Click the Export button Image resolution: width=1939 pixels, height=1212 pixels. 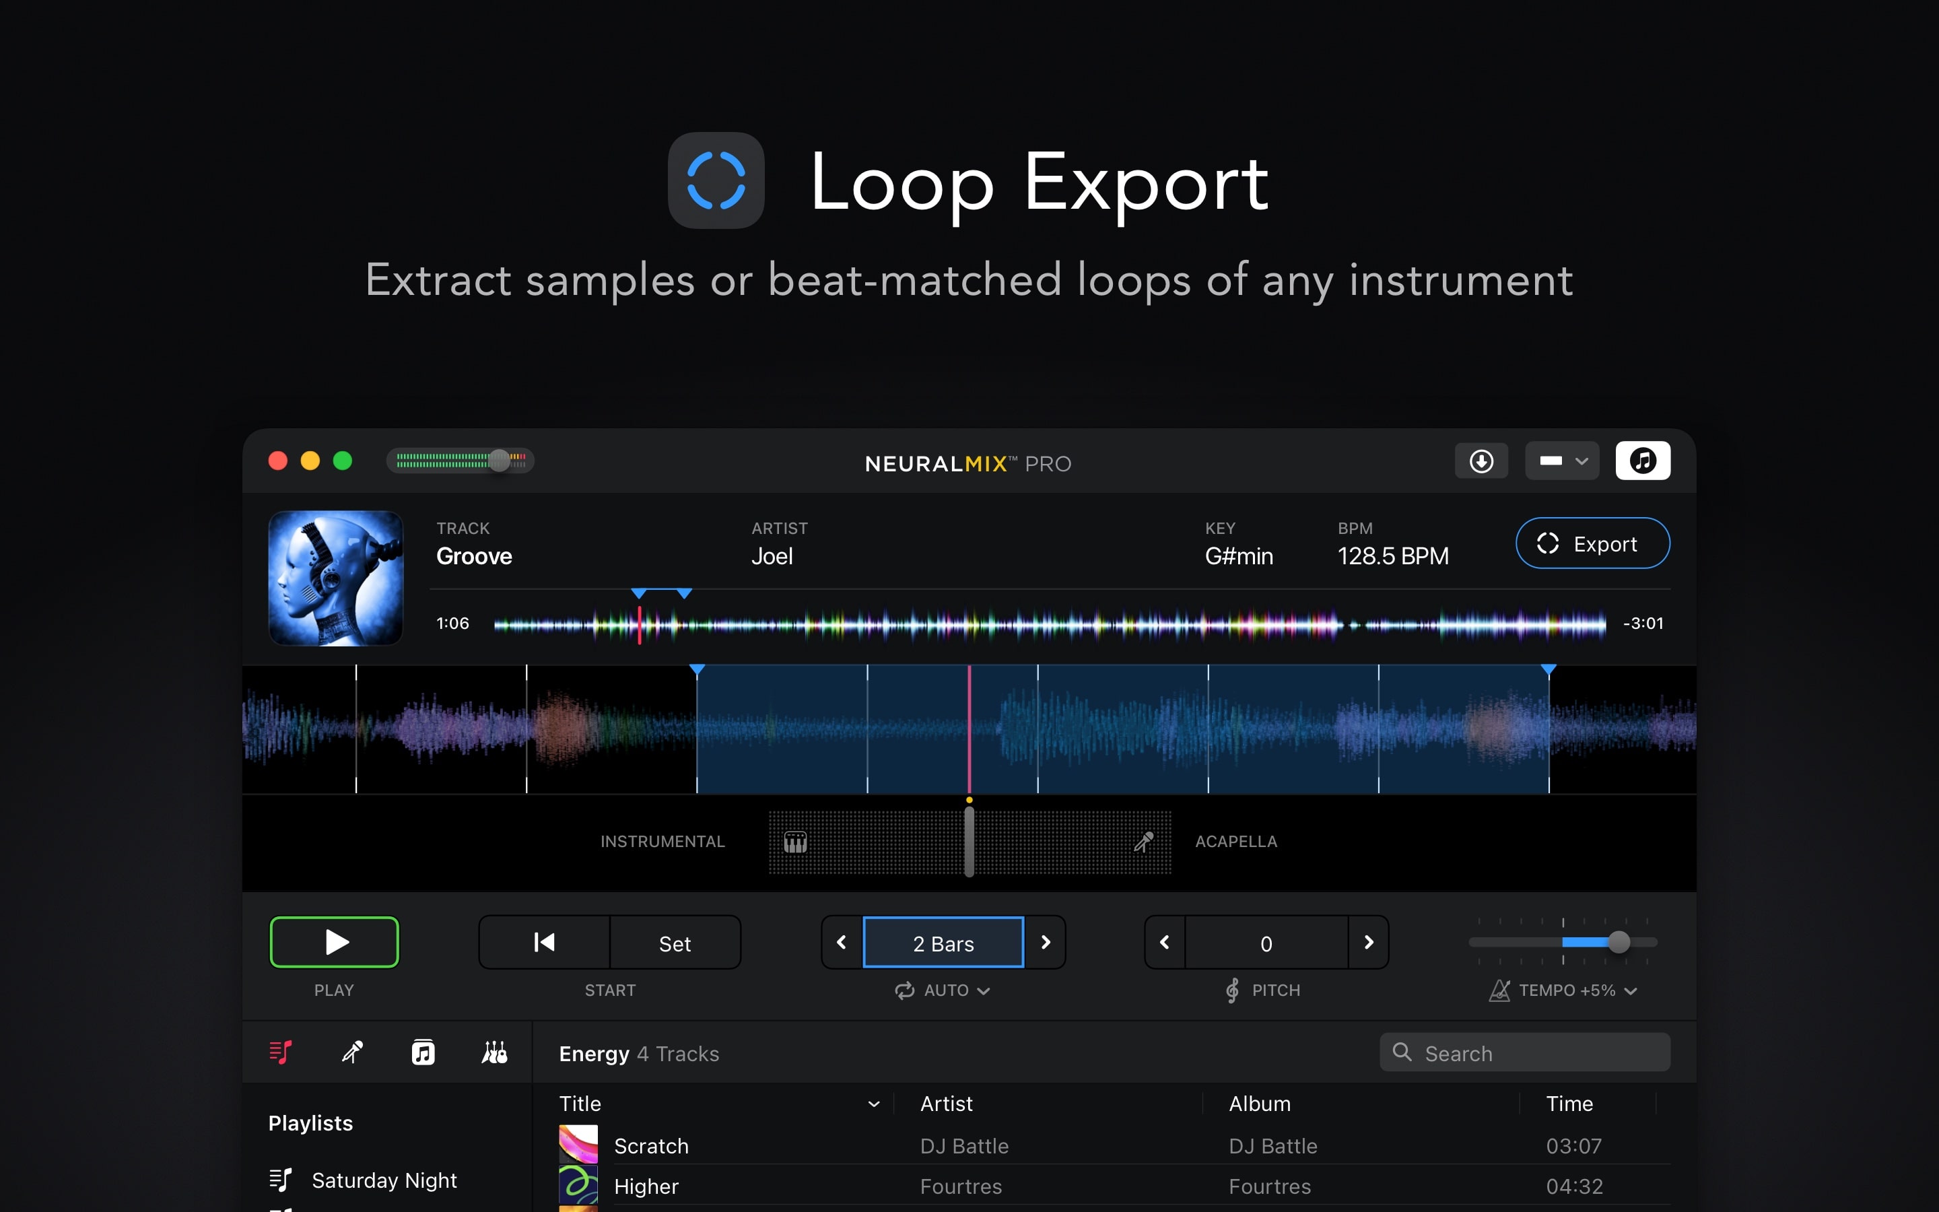1592,543
